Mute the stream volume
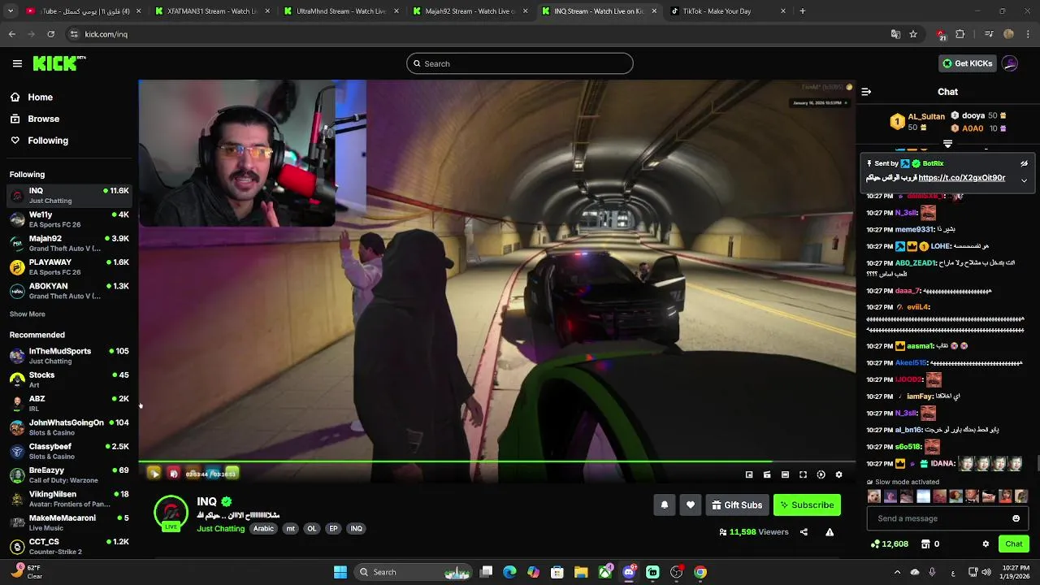1040x585 pixels. 173,474
